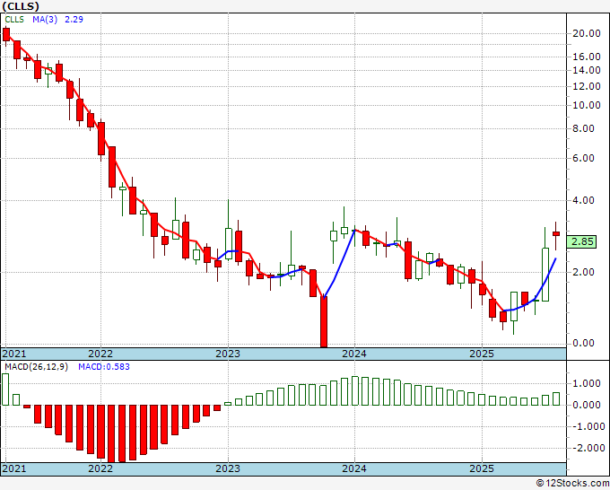Click the current price tag 2.85
The width and height of the screenshot is (610, 490).
pyautogui.click(x=582, y=241)
